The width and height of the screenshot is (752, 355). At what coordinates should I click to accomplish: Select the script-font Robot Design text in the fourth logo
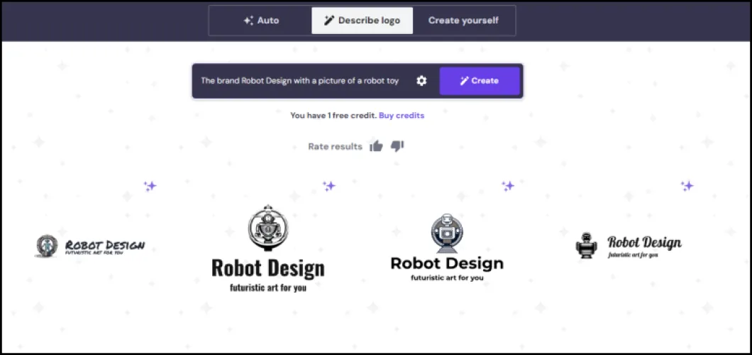(x=644, y=242)
